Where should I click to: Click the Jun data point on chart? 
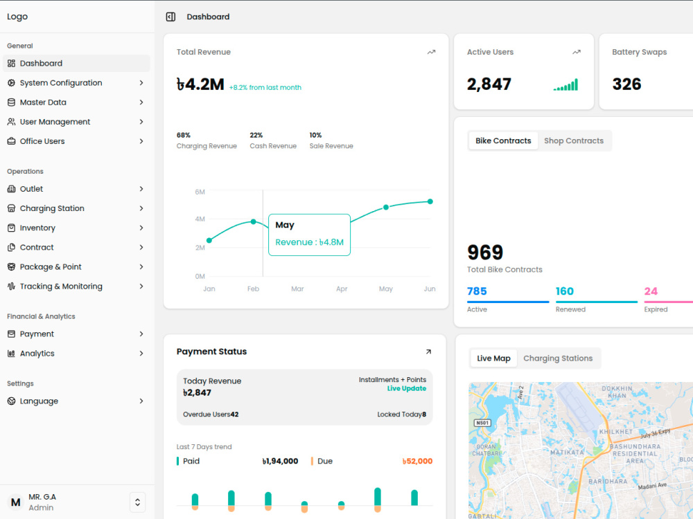click(430, 201)
